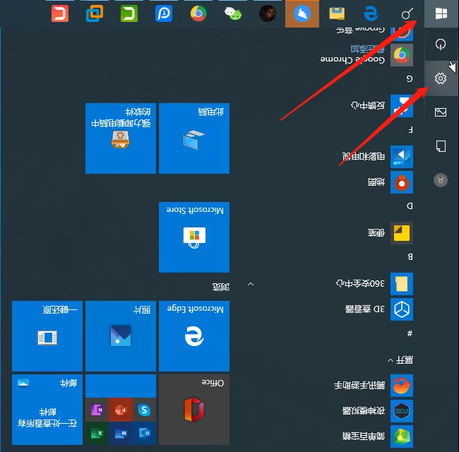
Task: Expand the 展开 section chevron
Action: click(391, 360)
